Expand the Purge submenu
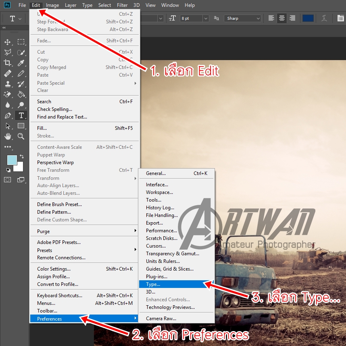Screen dimensions: 346x346 pyautogui.click(x=85, y=231)
